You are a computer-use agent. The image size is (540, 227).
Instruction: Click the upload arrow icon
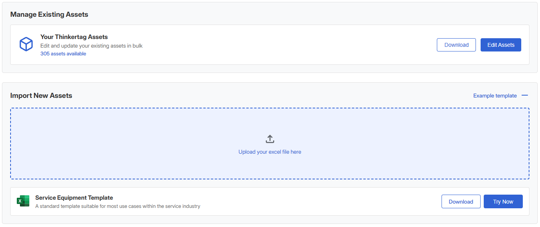tap(270, 139)
